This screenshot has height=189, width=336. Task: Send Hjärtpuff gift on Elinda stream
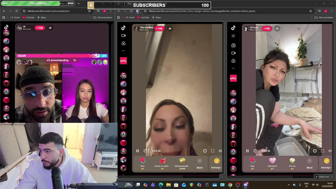pyautogui.click(x=272, y=163)
